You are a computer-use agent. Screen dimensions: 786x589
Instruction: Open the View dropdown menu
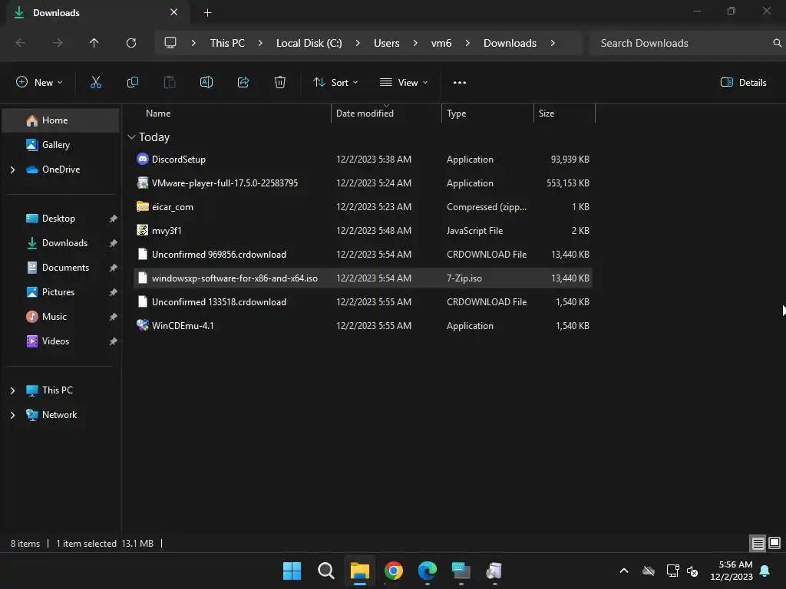tap(404, 83)
